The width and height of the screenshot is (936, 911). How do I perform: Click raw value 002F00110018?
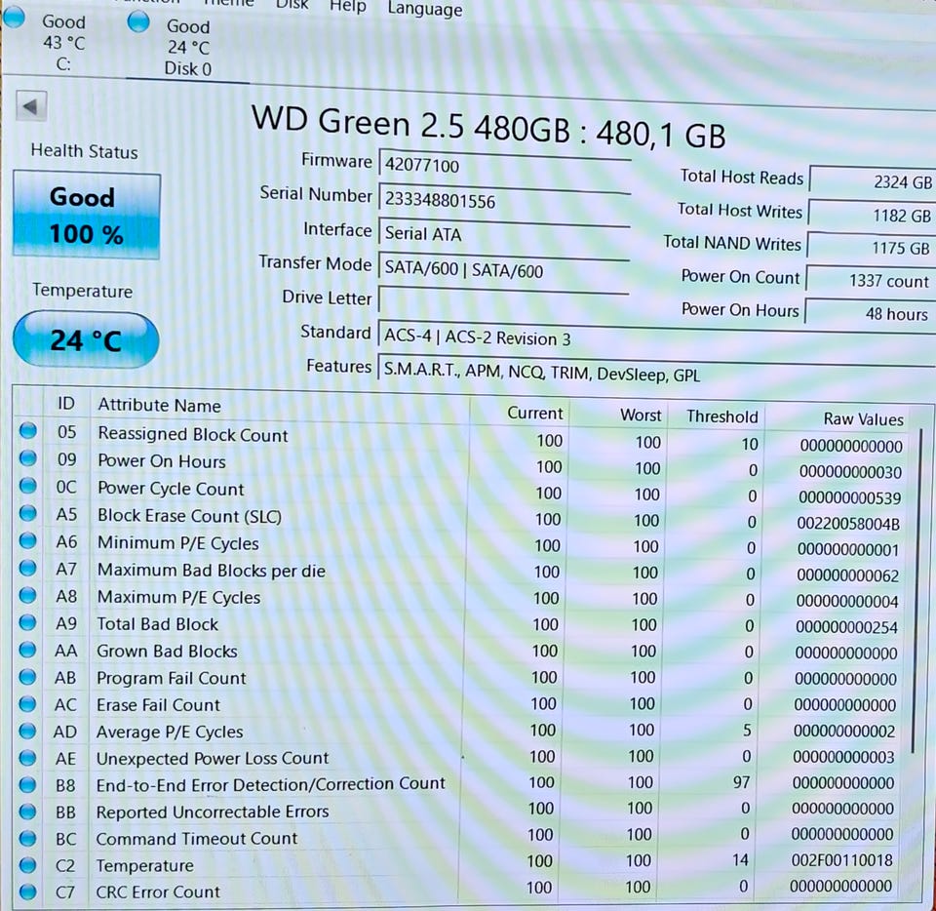[842, 859]
